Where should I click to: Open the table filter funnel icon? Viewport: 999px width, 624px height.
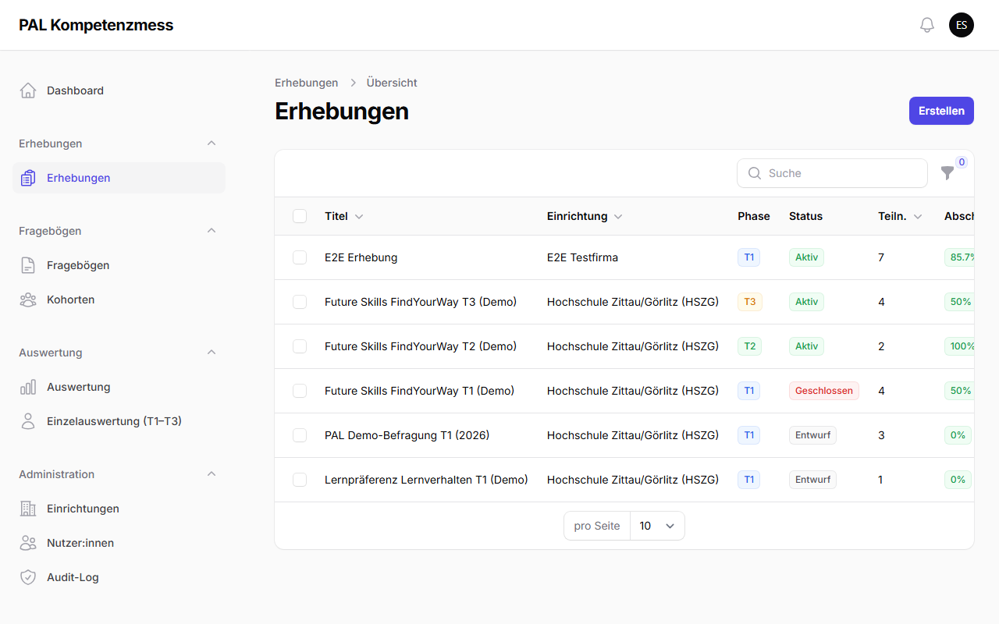pos(947,173)
